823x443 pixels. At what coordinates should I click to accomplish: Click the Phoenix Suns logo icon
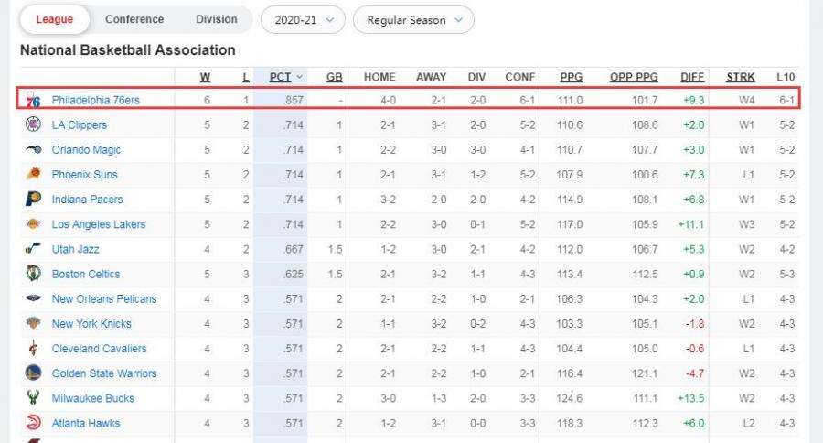pos(33,174)
